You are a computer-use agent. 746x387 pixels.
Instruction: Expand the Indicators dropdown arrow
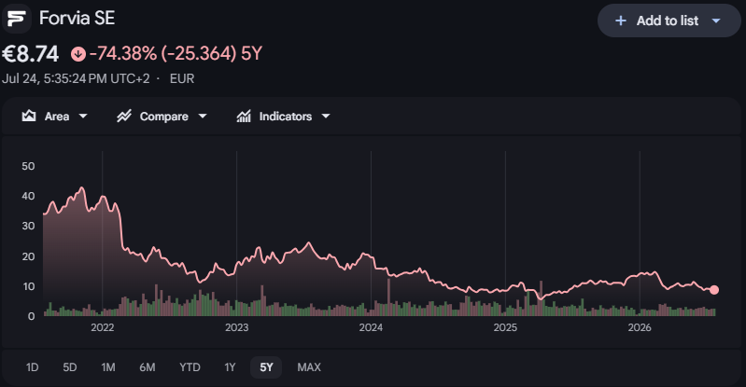click(x=326, y=116)
